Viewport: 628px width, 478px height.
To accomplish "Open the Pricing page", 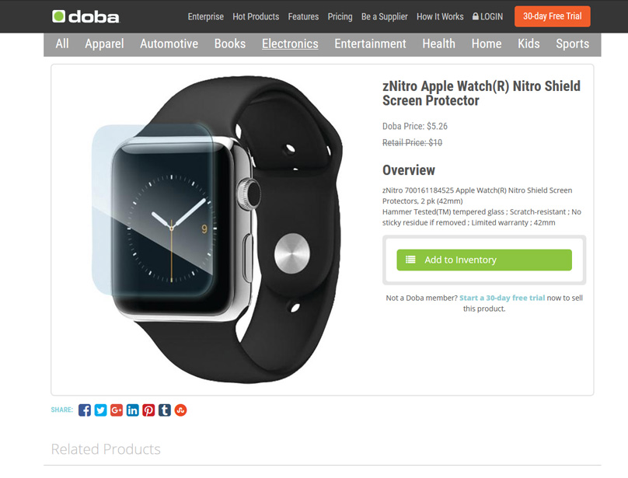I will click(x=340, y=16).
